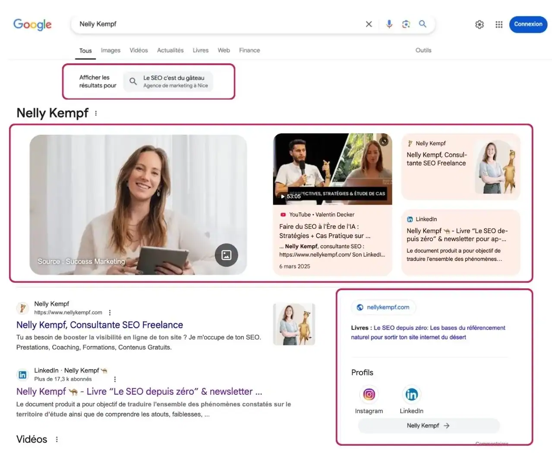The width and height of the screenshot is (552, 453).
Task: Open the large Success Marketing portrait image
Action: [138, 205]
